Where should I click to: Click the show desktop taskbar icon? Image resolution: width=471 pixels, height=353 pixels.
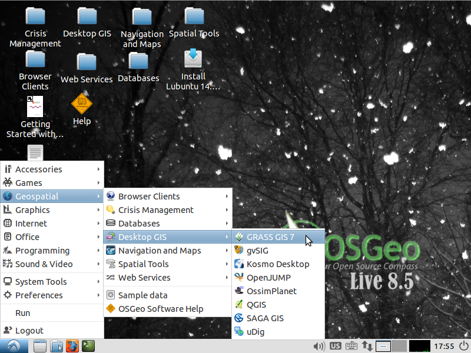pos(39,346)
